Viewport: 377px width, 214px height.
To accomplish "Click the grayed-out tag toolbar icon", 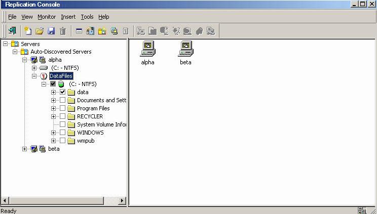I will (199, 31).
